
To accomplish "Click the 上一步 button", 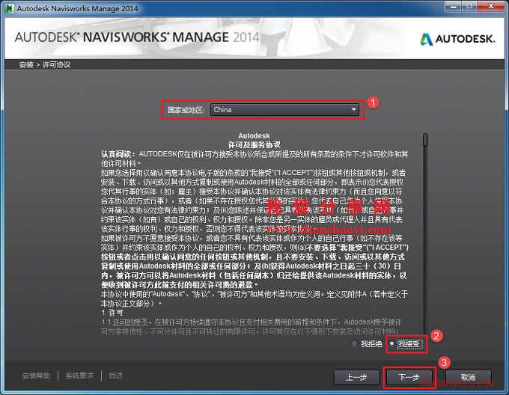I will [357, 377].
